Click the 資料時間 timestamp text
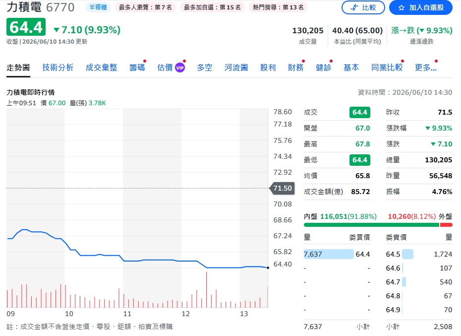 pyautogui.click(x=405, y=92)
